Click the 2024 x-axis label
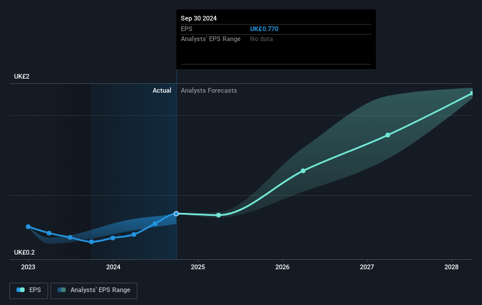482x305 pixels. click(x=113, y=267)
